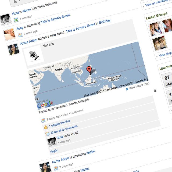Open This is Azma's Event link in Zoey's post
Image resolution: width=172 pixels, height=172 pixels.
(55, 19)
